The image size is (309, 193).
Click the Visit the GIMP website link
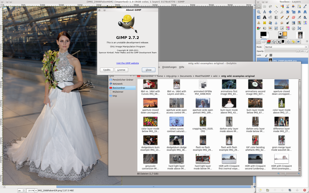pos(128,63)
